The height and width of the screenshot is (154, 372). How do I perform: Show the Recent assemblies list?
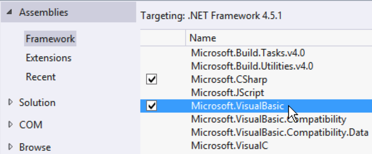tap(41, 77)
